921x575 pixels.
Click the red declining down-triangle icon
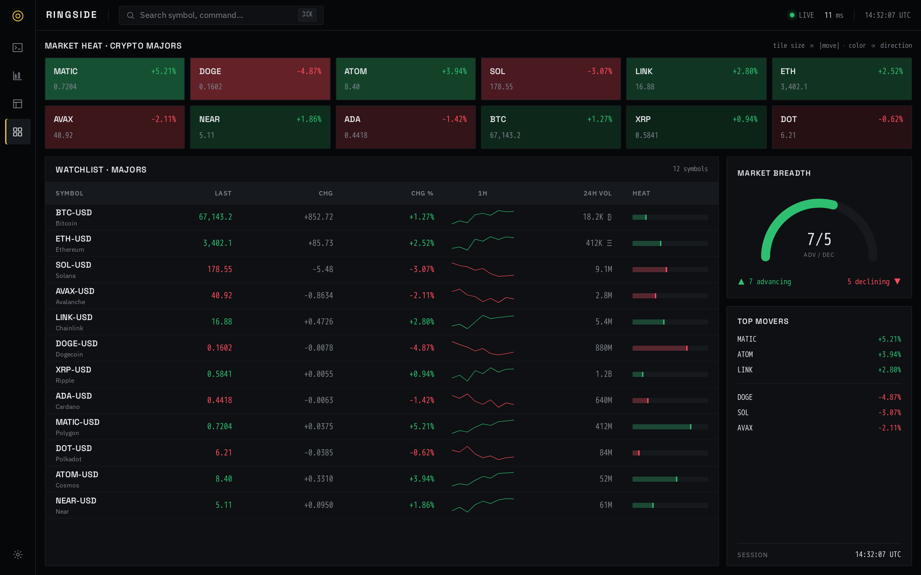click(x=897, y=282)
